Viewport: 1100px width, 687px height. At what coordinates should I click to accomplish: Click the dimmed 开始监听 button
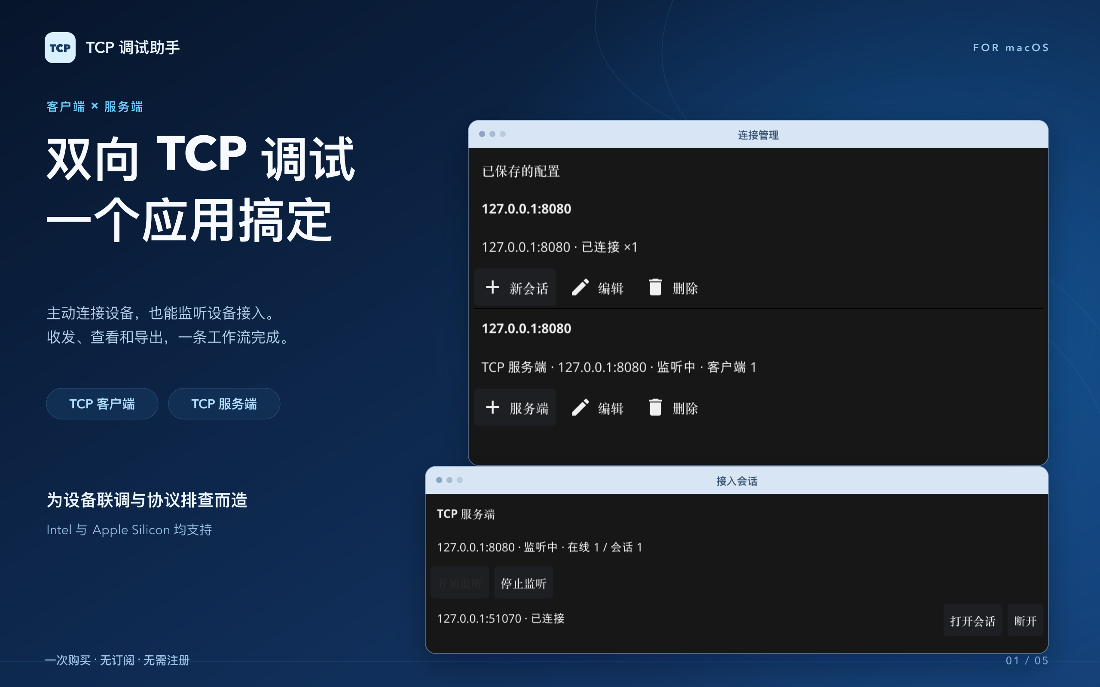tap(459, 583)
